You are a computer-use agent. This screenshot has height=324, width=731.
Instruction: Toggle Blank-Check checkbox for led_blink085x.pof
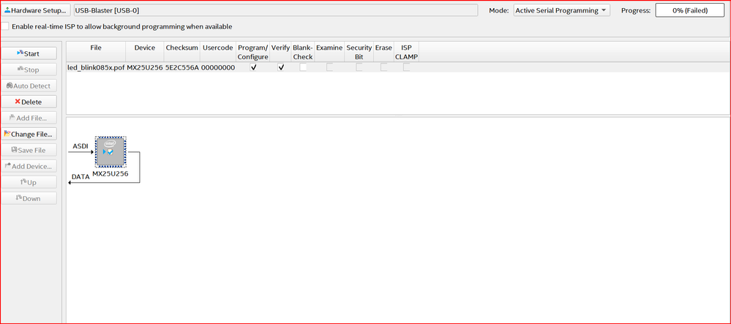point(303,67)
